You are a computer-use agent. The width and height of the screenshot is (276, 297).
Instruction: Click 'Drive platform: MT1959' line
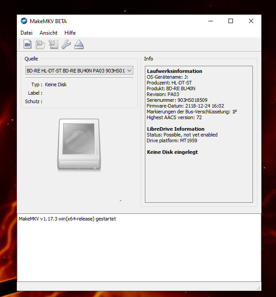pyautogui.click(x=172, y=140)
